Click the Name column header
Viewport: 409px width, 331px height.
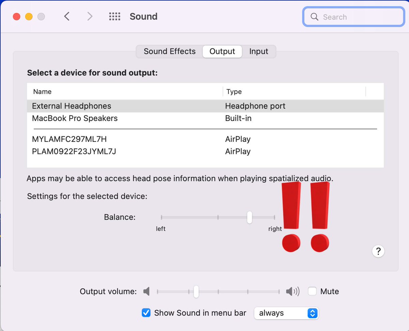(x=125, y=91)
